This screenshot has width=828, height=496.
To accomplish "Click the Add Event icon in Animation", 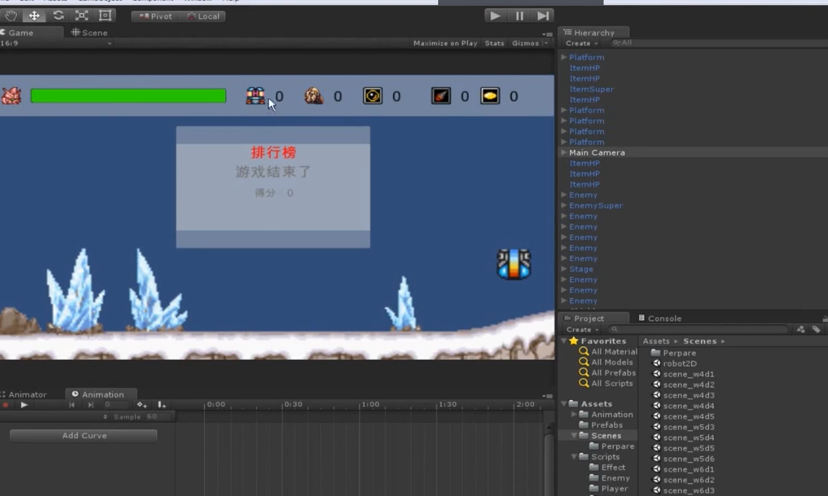I will 162,405.
